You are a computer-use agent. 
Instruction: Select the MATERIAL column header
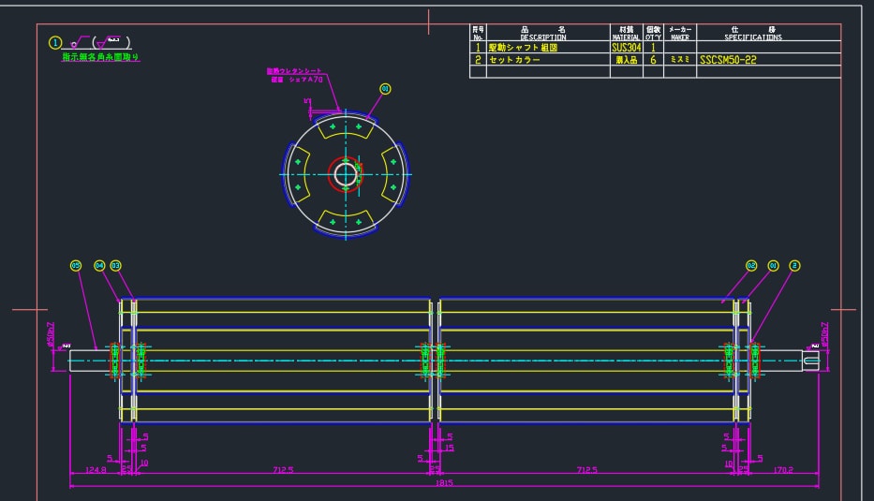pyautogui.click(x=627, y=34)
